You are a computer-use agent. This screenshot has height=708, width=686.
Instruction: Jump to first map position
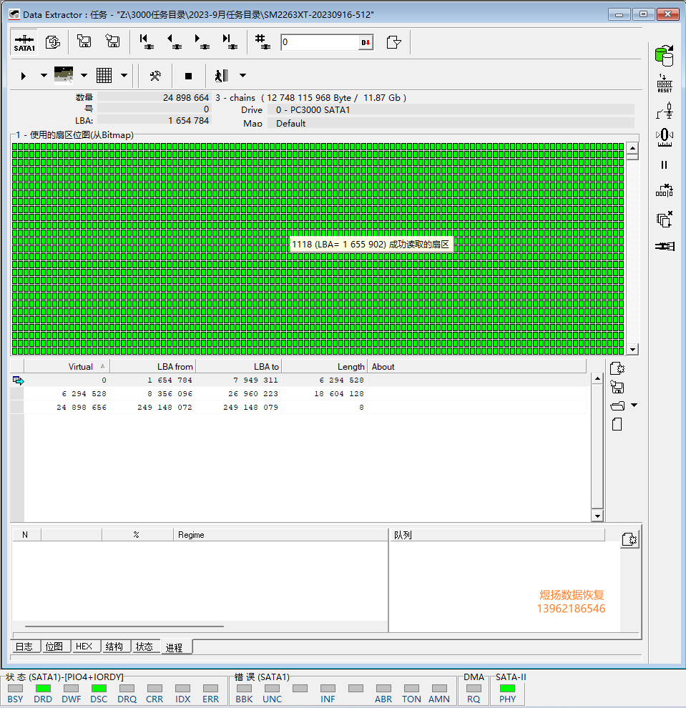pyautogui.click(x=147, y=42)
